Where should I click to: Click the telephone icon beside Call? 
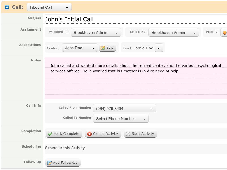[x=7, y=7]
